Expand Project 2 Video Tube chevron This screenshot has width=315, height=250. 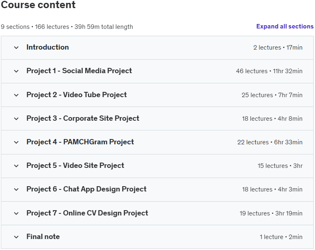(x=16, y=95)
